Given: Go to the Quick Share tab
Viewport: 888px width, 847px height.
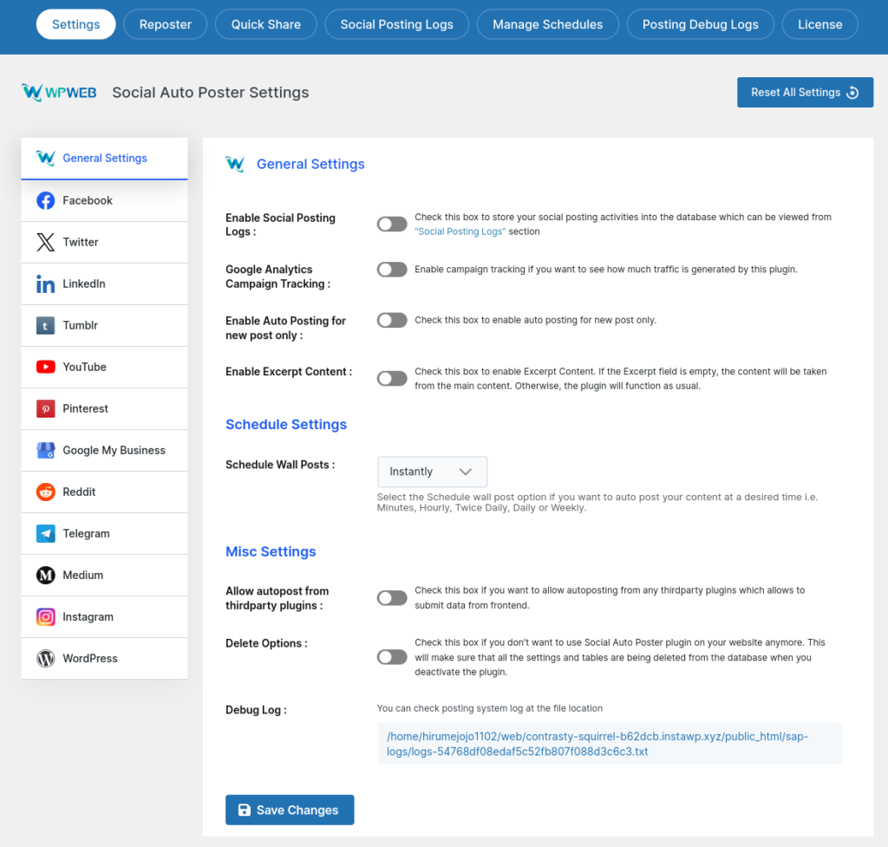Looking at the screenshot, I should pos(265,24).
